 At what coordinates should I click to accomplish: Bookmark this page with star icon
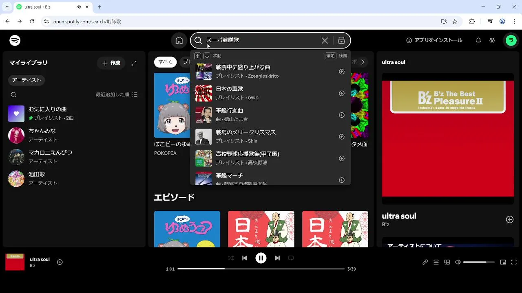click(455, 21)
